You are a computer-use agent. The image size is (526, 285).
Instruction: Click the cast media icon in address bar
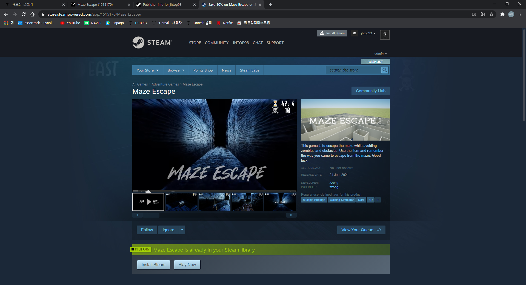point(474,14)
